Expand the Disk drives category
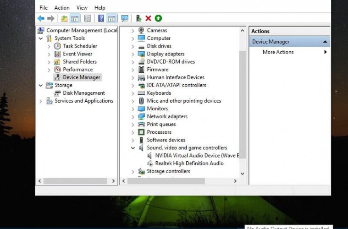 [133, 46]
